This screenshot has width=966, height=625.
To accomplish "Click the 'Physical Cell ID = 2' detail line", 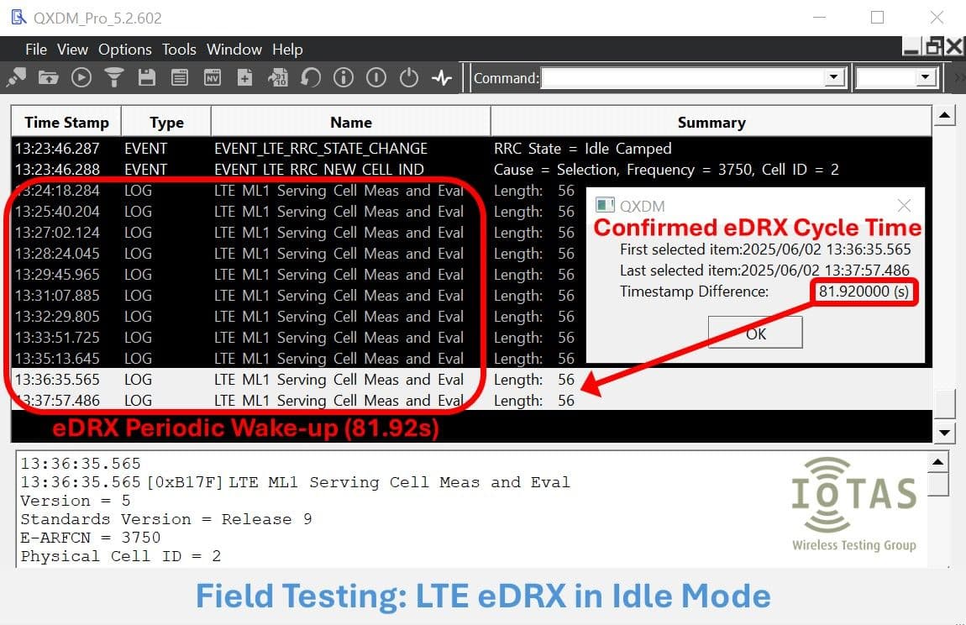I will tap(121, 556).
